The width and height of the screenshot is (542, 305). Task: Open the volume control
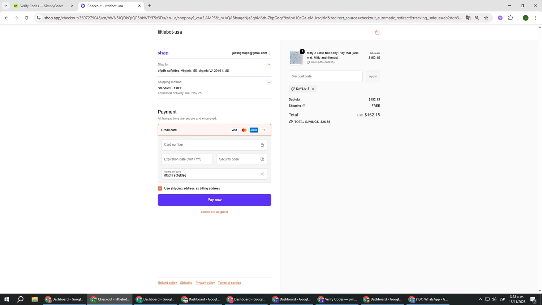pyautogui.click(x=494, y=299)
